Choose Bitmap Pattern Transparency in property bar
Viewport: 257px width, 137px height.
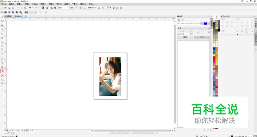(x=17, y=12)
